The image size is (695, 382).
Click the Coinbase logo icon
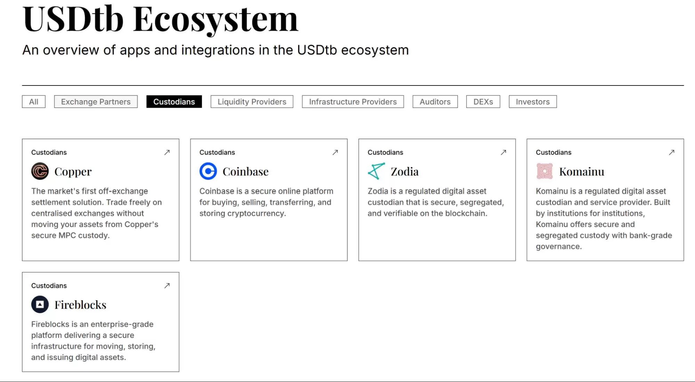point(208,171)
